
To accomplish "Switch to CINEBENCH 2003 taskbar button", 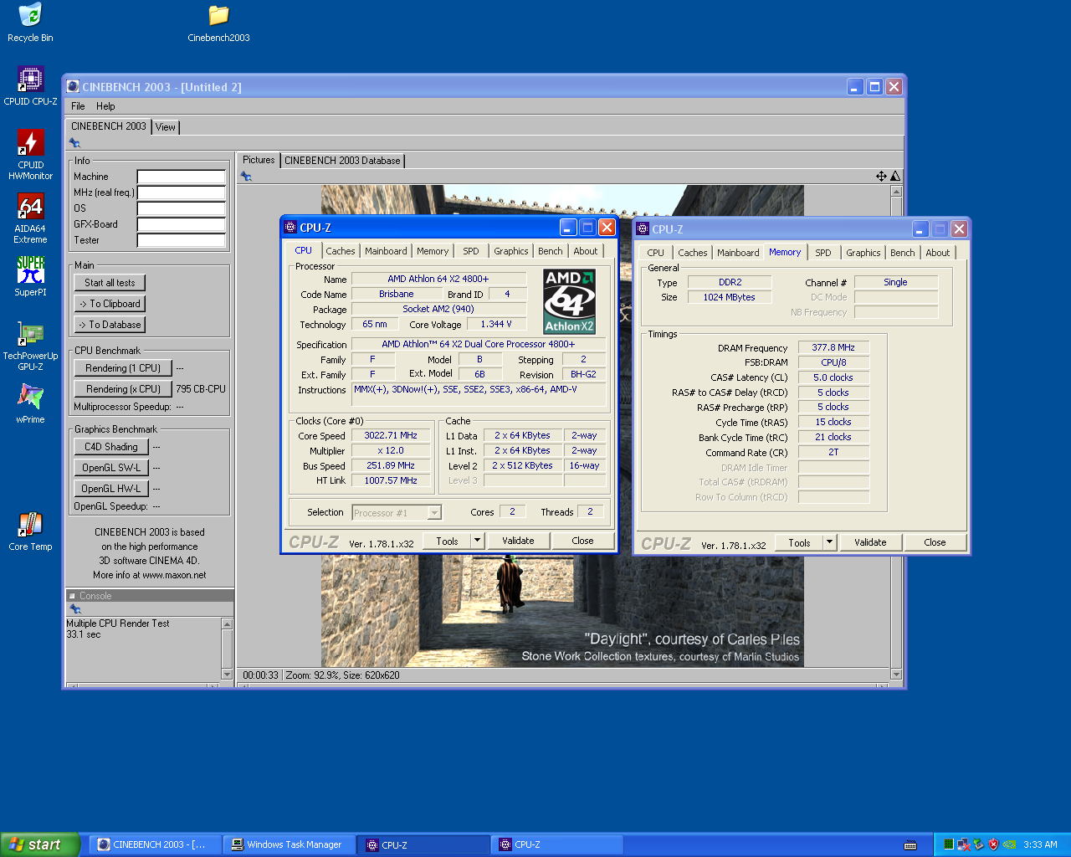I will click(155, 844).
